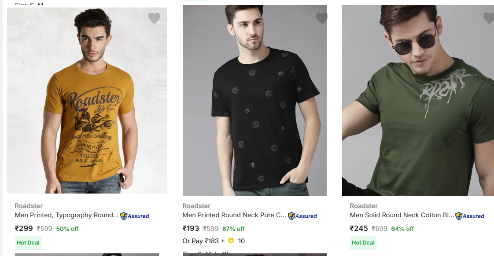Open green solid t-shirt product image
494x256 pixels.
418,101
